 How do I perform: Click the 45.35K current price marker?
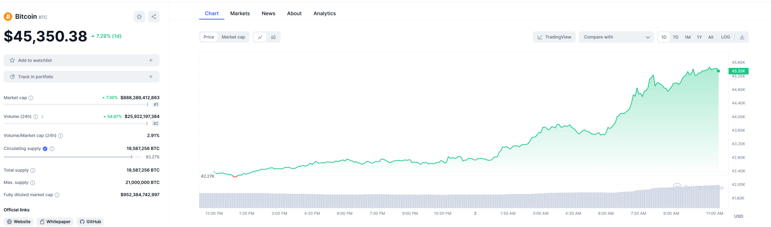click(x=738, y=71)
